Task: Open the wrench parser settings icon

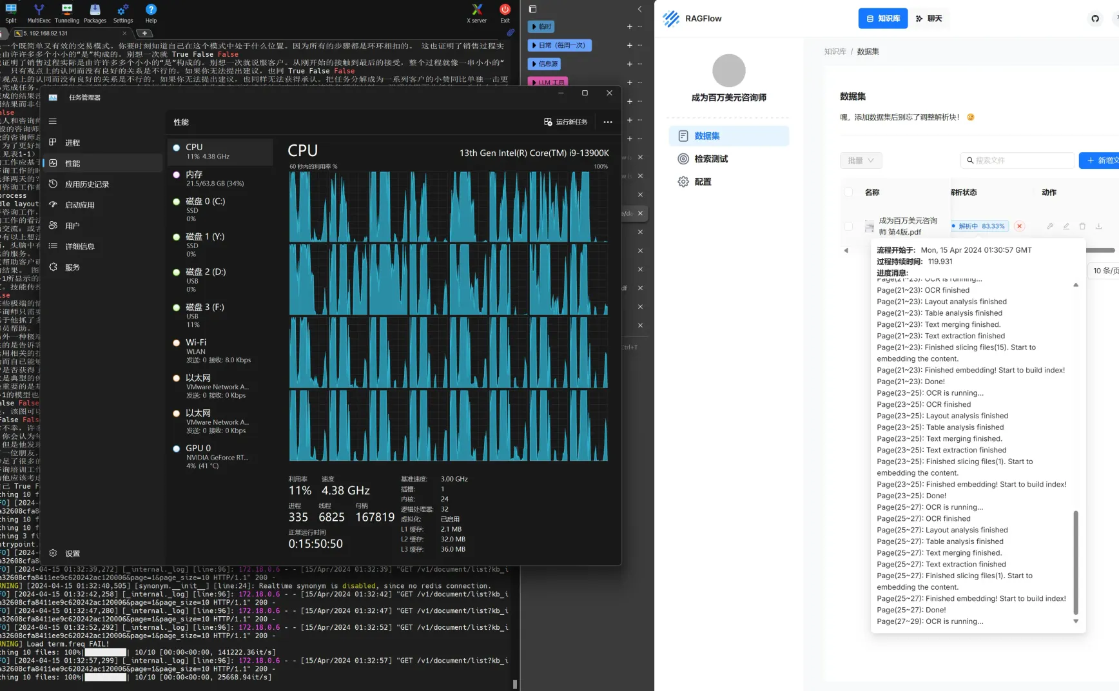Action: (x=1050, y=226)
